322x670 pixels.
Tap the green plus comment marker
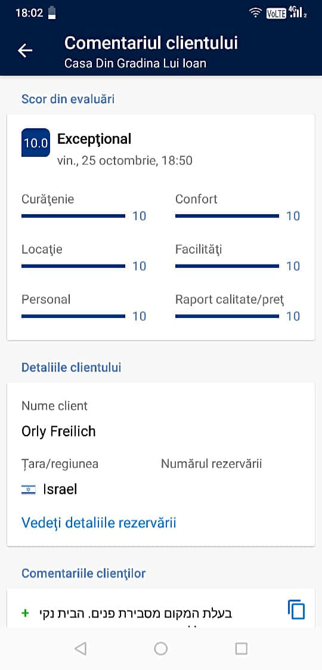pyautogui.click(x=25, y=613)
